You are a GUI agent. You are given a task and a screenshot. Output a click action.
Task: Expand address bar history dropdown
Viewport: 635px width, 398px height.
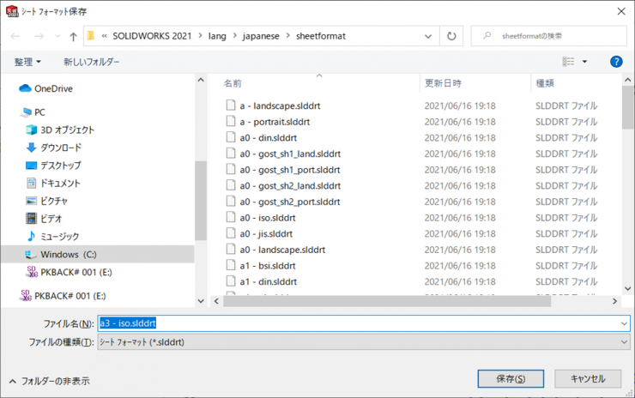coord(428,36)
